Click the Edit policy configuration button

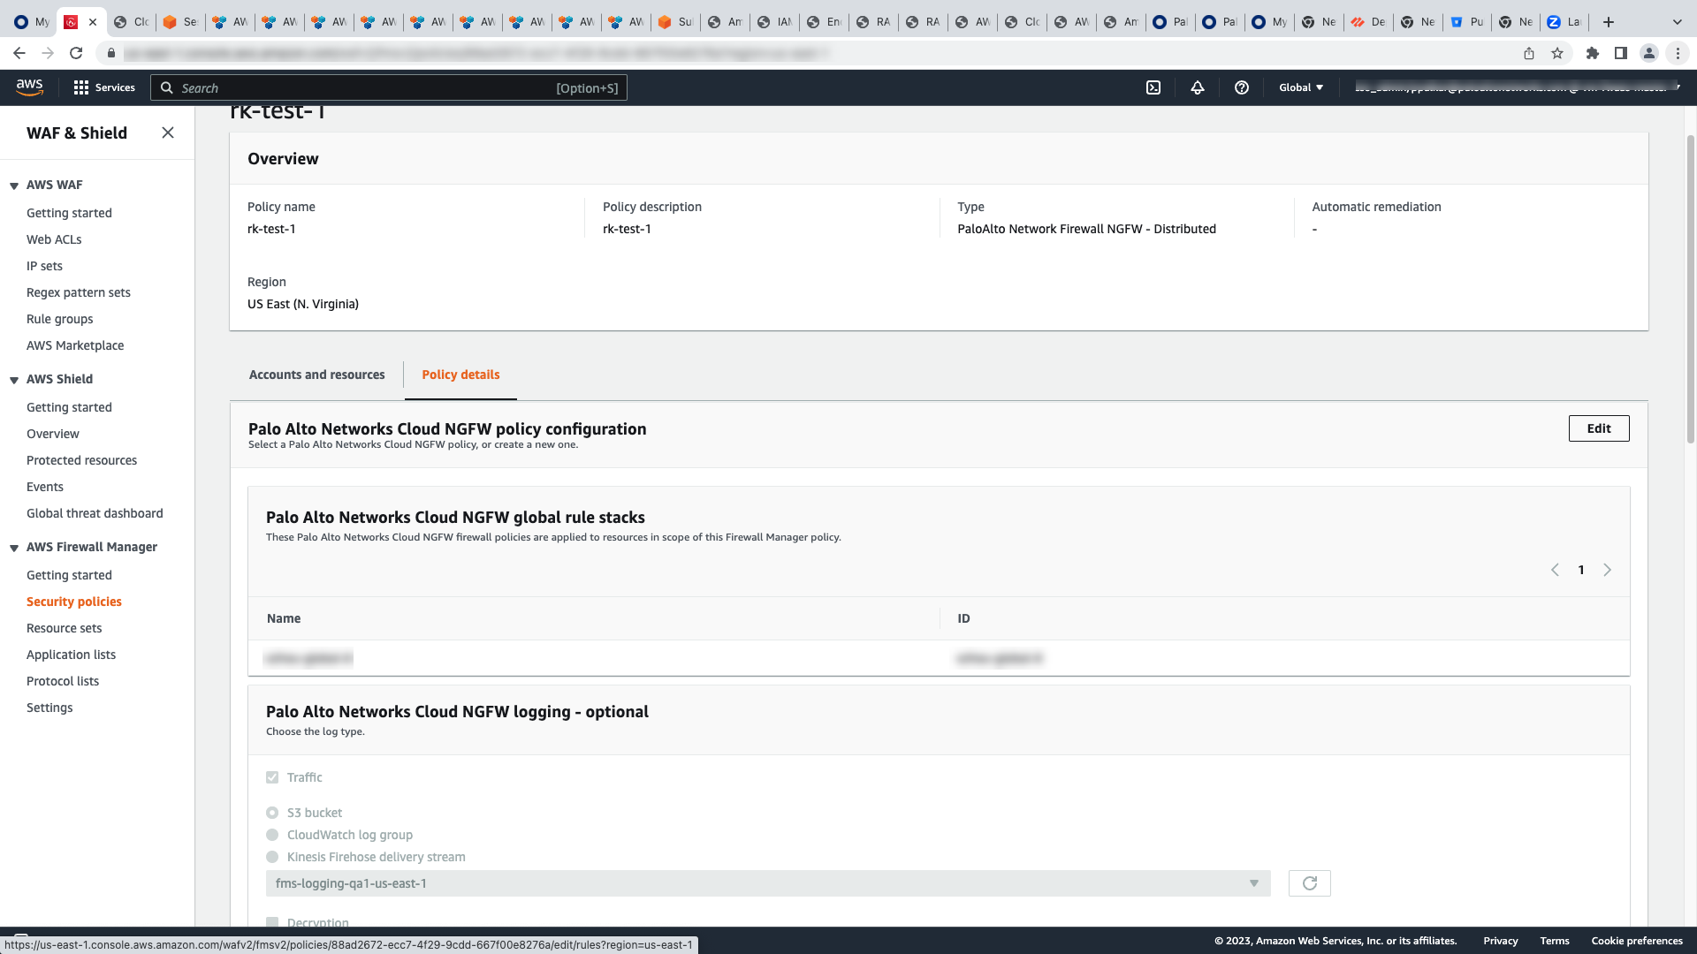tap(1598, 428)
